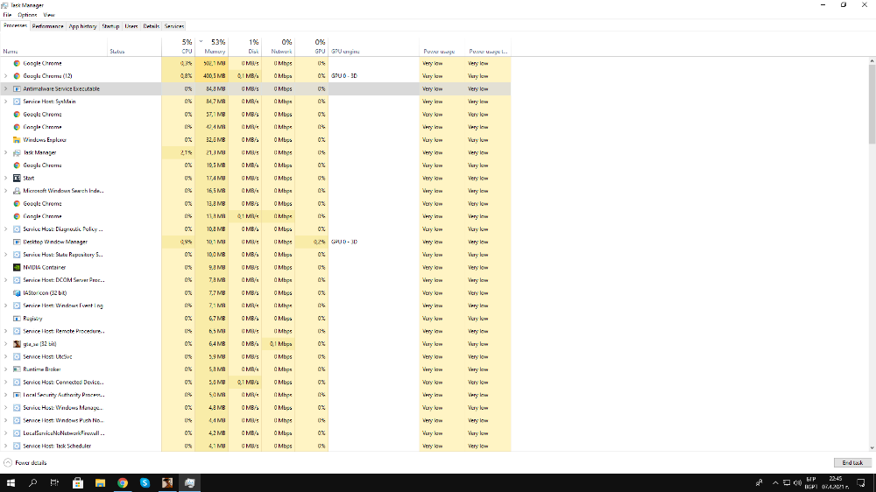The image size is (876, 492).
Task: Sort processes by the CPU column header
Action: pos(178,46)
